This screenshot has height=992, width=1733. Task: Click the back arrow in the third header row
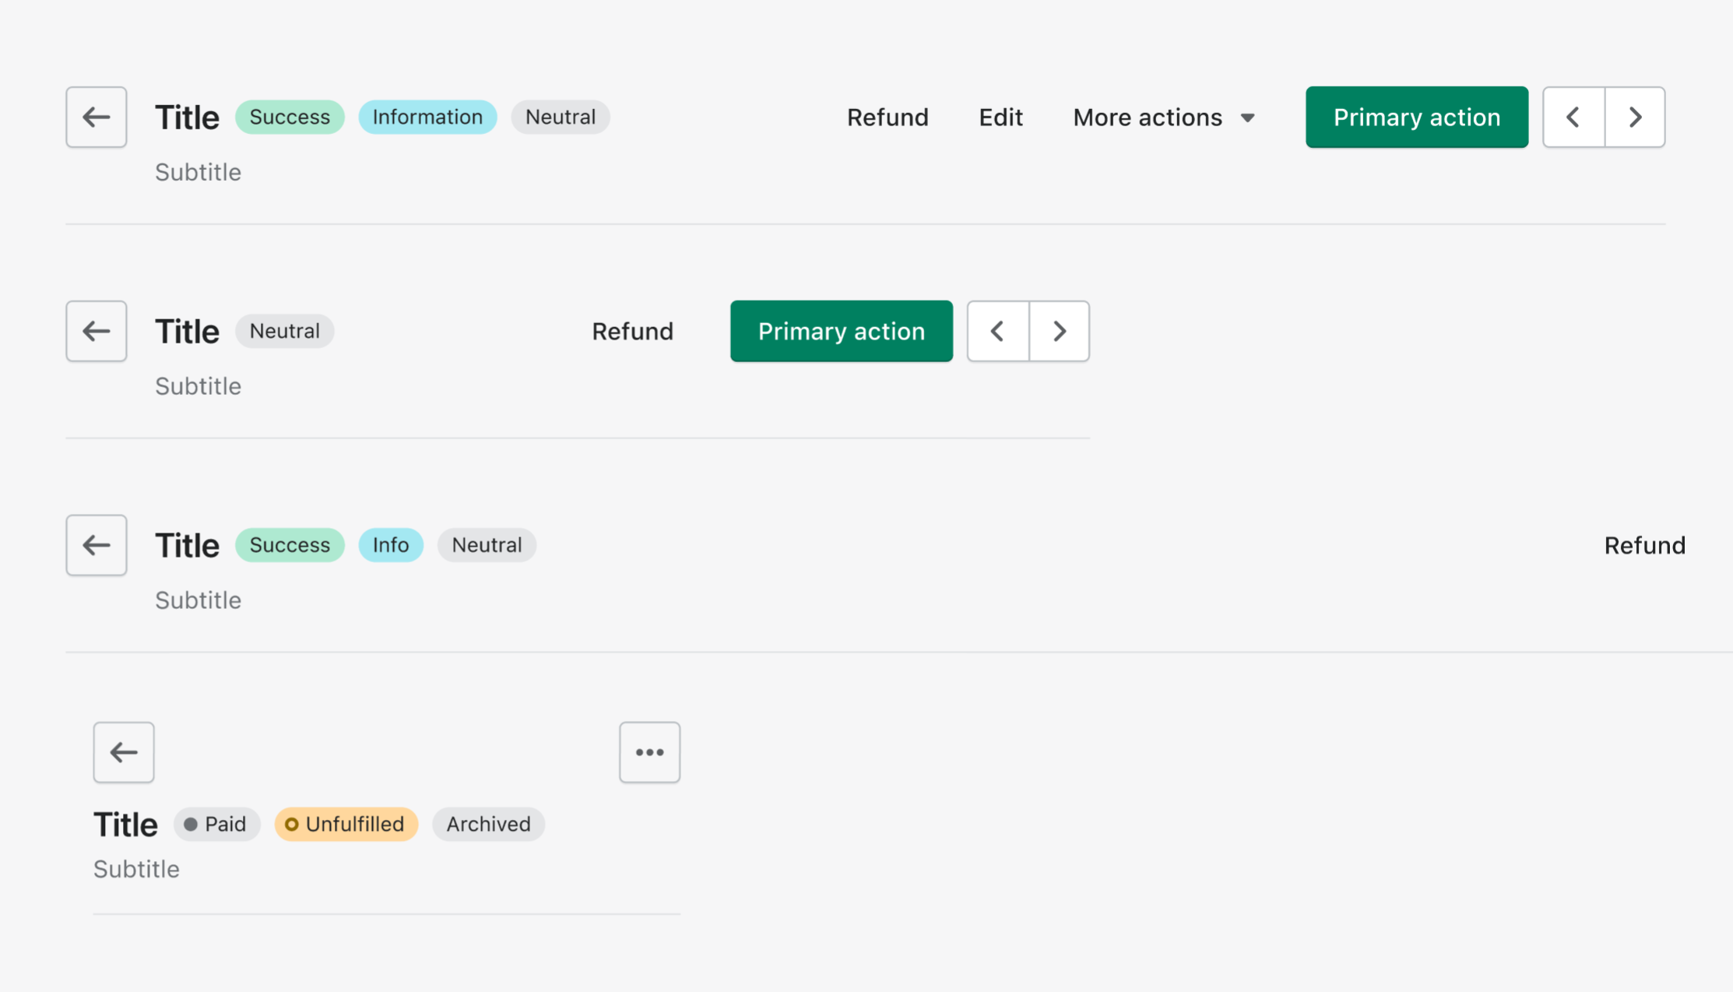pos(96,545)
